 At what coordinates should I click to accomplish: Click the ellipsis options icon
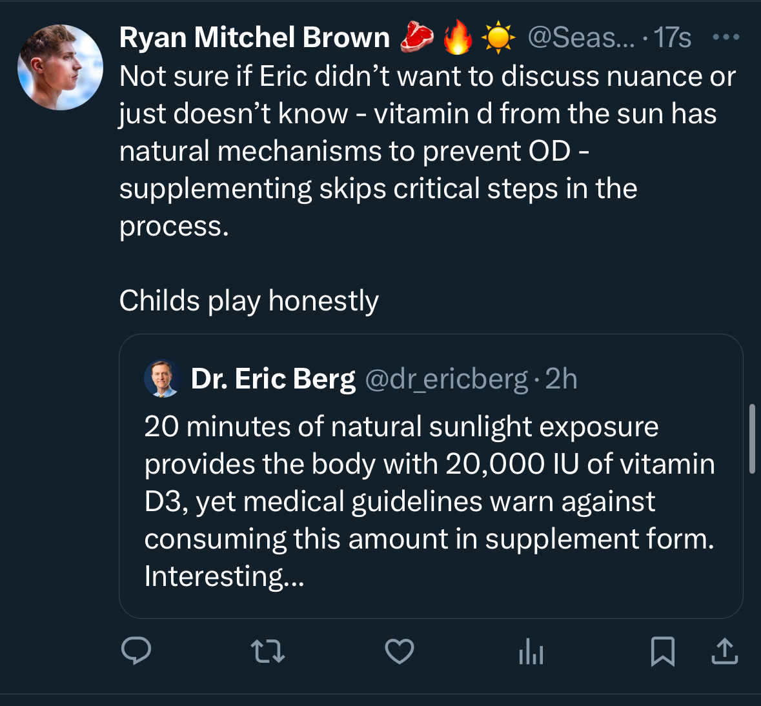727,37
